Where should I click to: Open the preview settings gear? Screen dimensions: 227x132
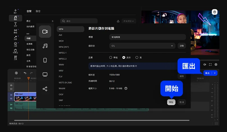(x=216, y=65)
